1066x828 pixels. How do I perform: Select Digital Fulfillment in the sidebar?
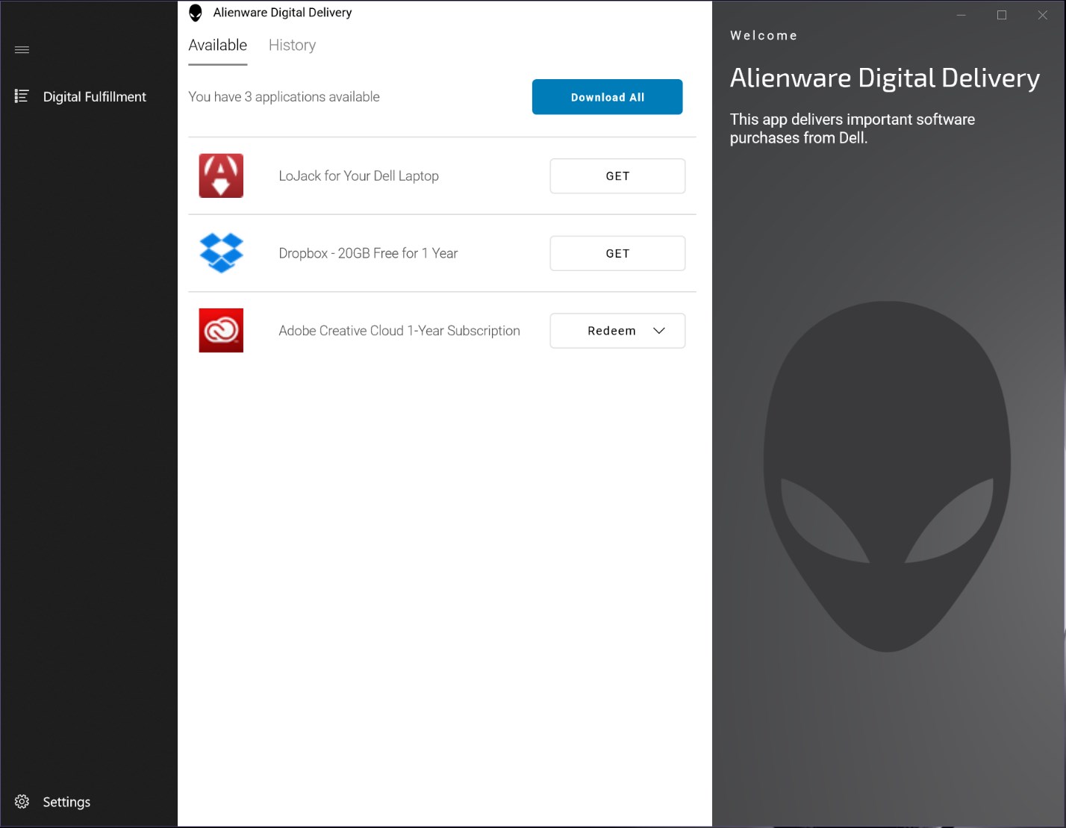95,96
